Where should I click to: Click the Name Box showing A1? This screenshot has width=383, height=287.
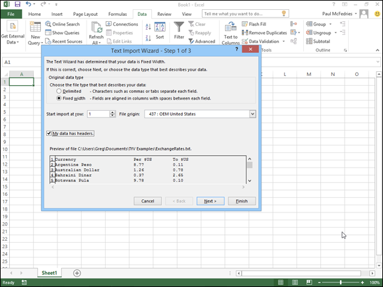22,62
